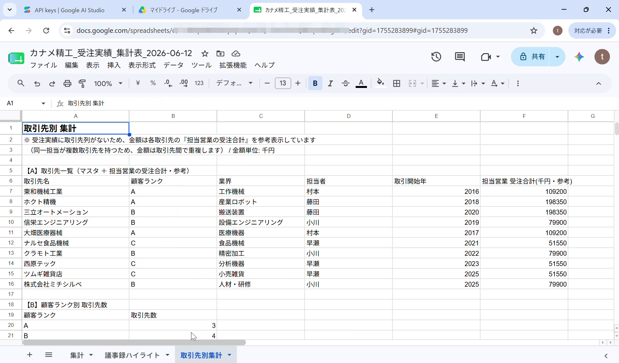This screenshot has width=619, height=363.
Task: Open version history clock icon
Action: click(436, 57)
